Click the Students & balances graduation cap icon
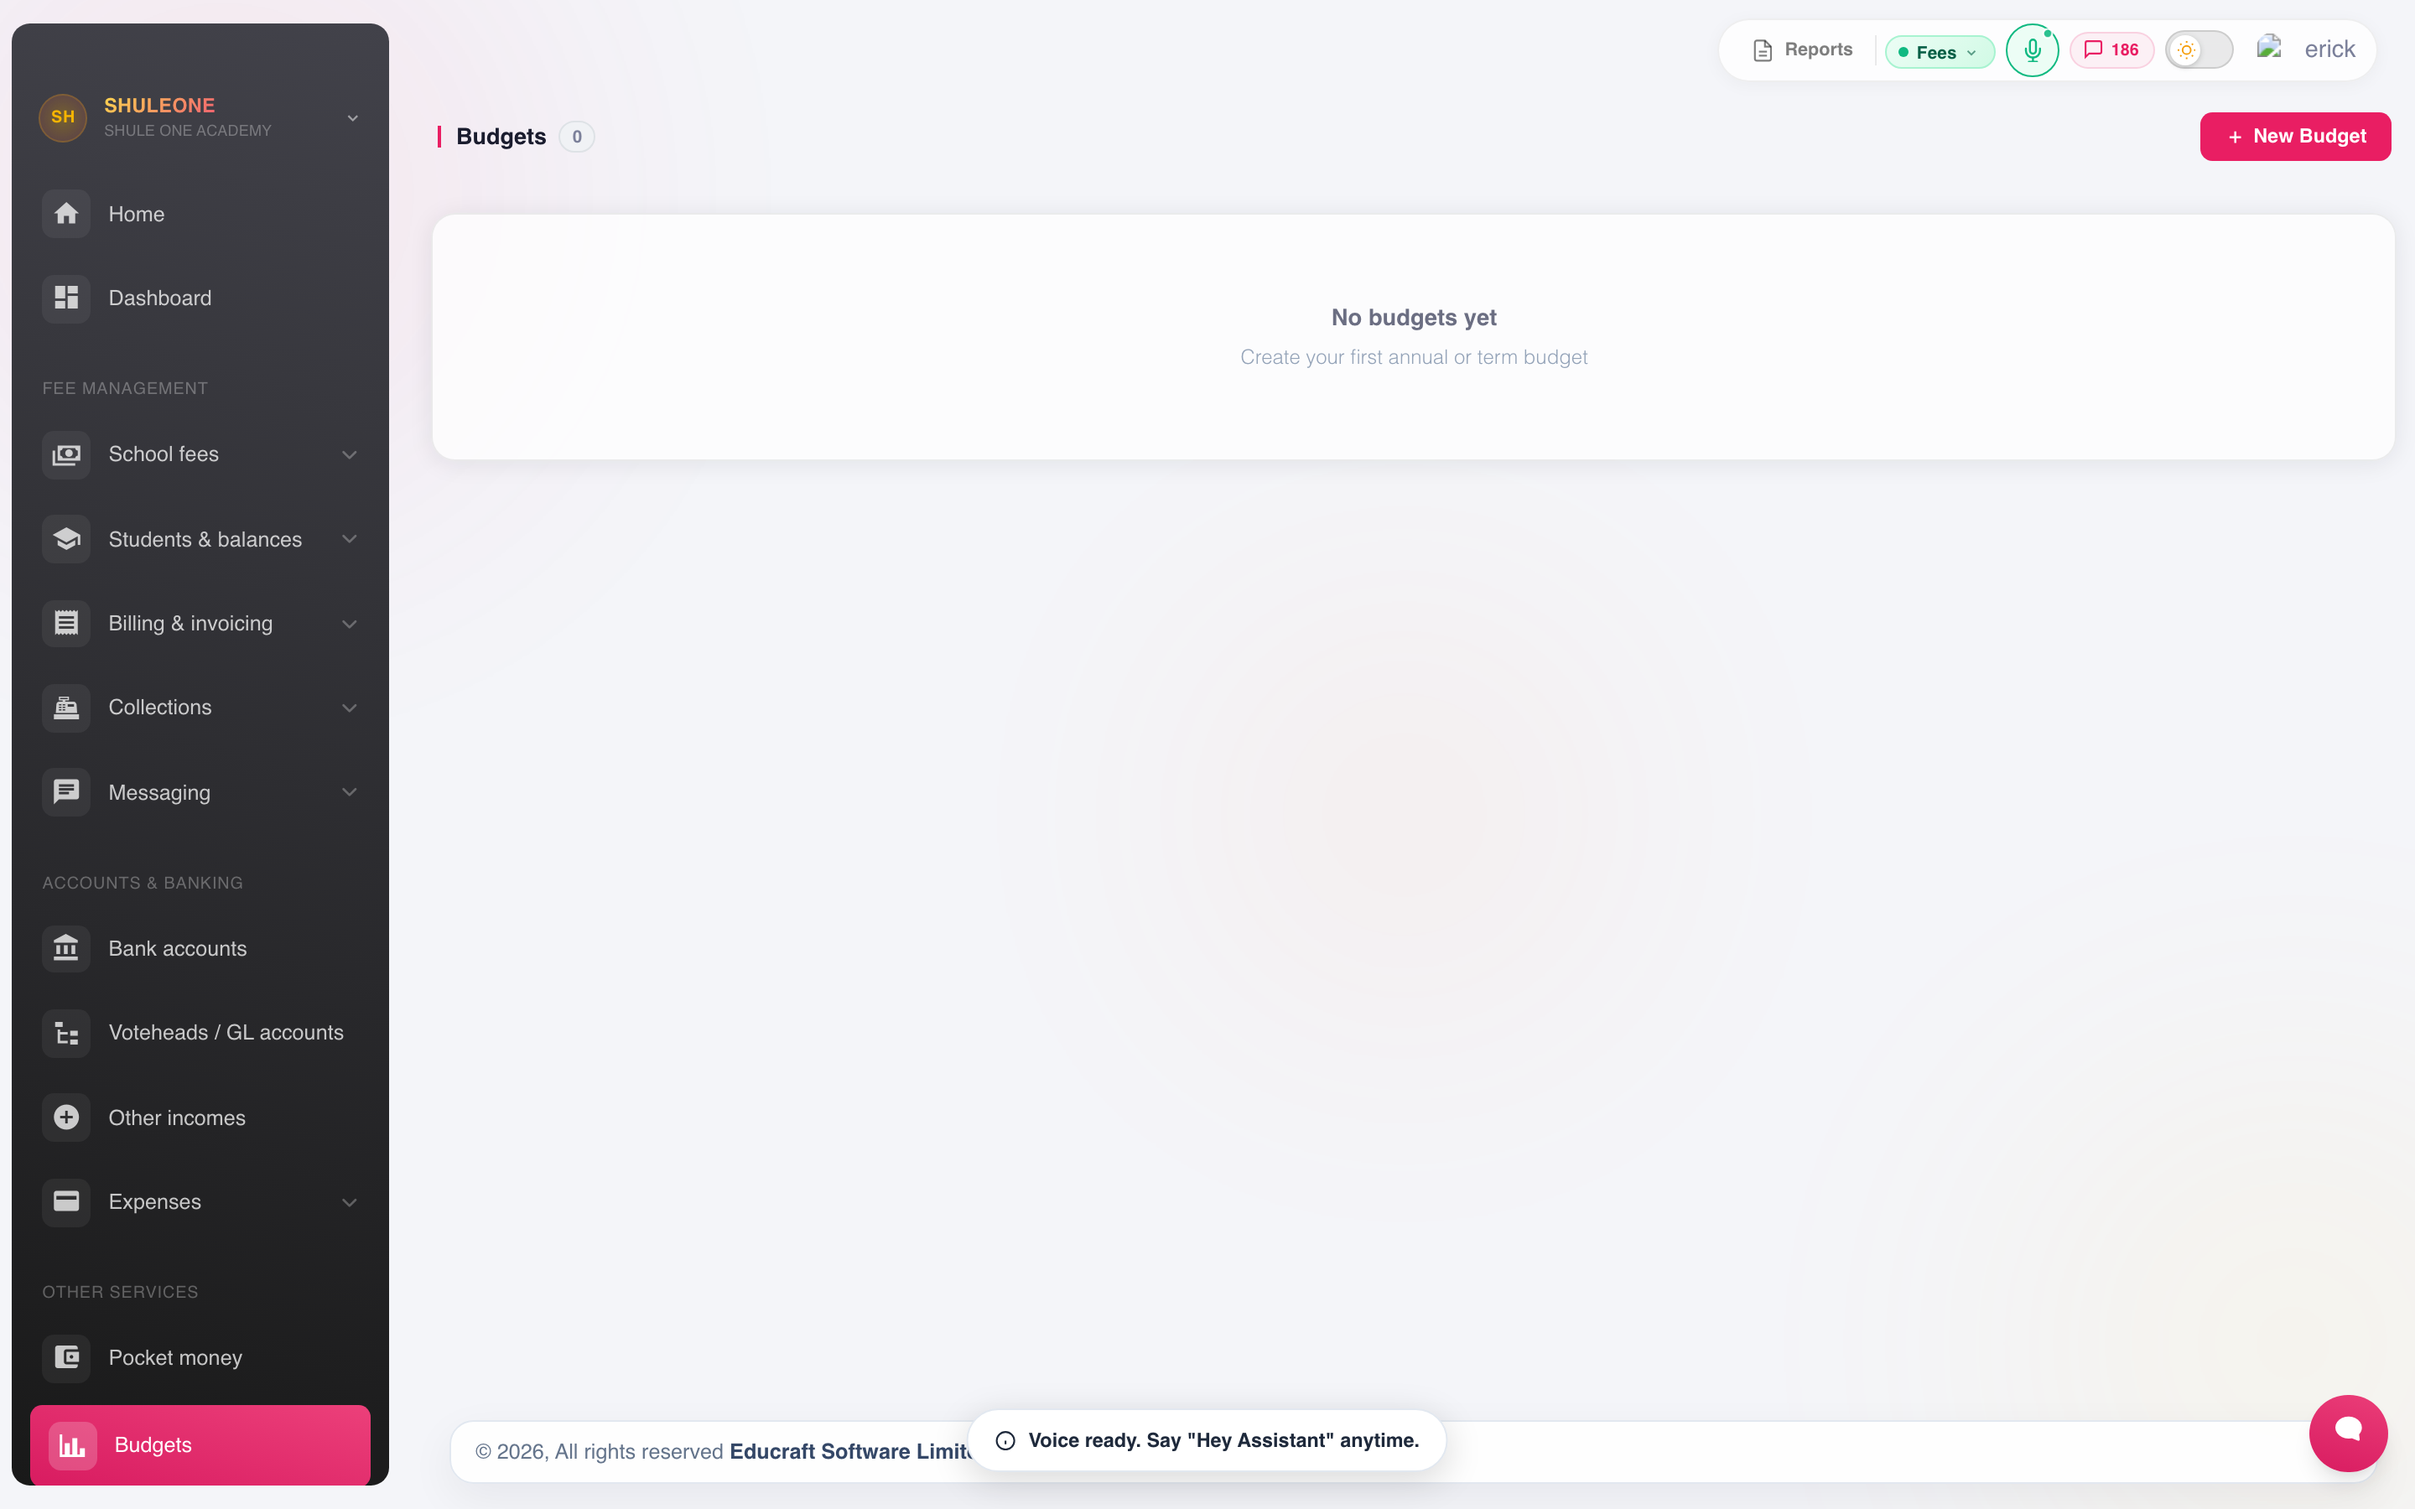The height and width of the screenshot is (1509, 2415). pos(66,539)
